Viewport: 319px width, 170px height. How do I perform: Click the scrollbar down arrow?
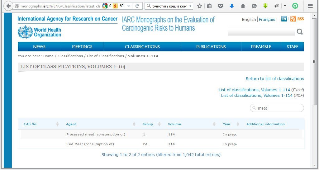click(x=314, y=165)
